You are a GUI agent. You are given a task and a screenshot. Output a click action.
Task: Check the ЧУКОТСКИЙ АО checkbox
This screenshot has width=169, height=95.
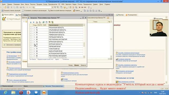31,49
